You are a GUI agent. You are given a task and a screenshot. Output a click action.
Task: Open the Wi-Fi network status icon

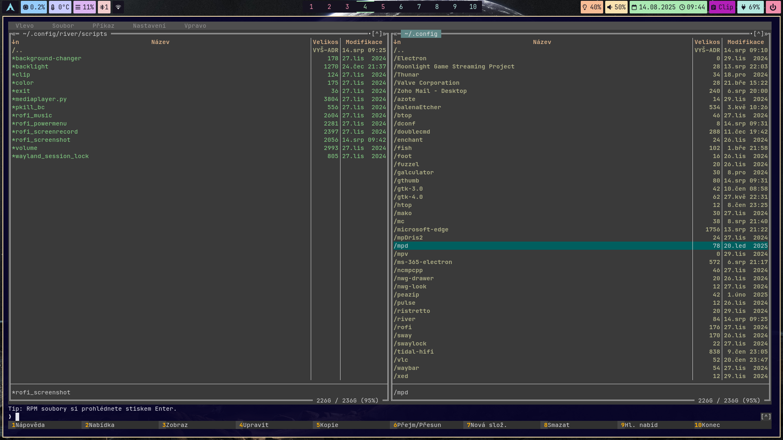tap(118, 7)
